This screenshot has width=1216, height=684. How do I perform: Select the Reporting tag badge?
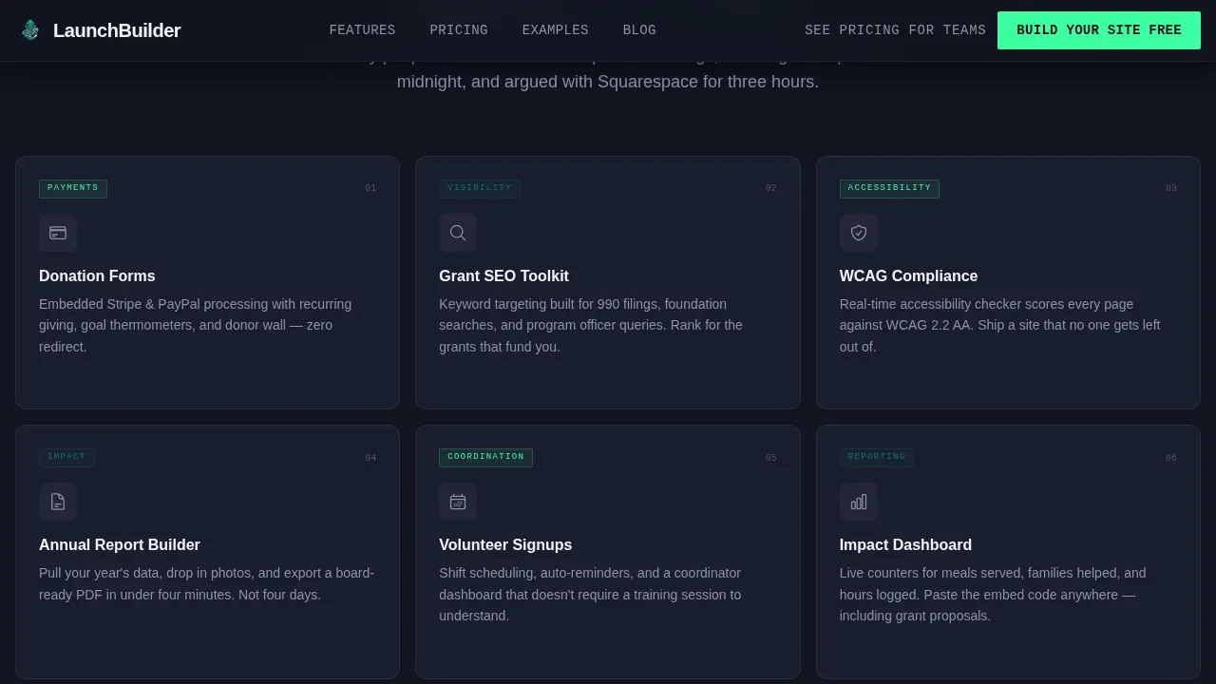coord(877,457)
